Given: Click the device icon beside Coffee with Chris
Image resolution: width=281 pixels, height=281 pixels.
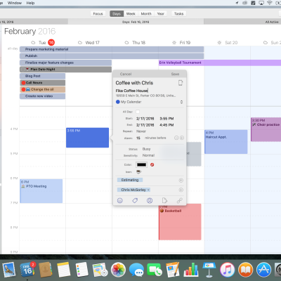Looking at the screenshot, I should click(181, 83).
